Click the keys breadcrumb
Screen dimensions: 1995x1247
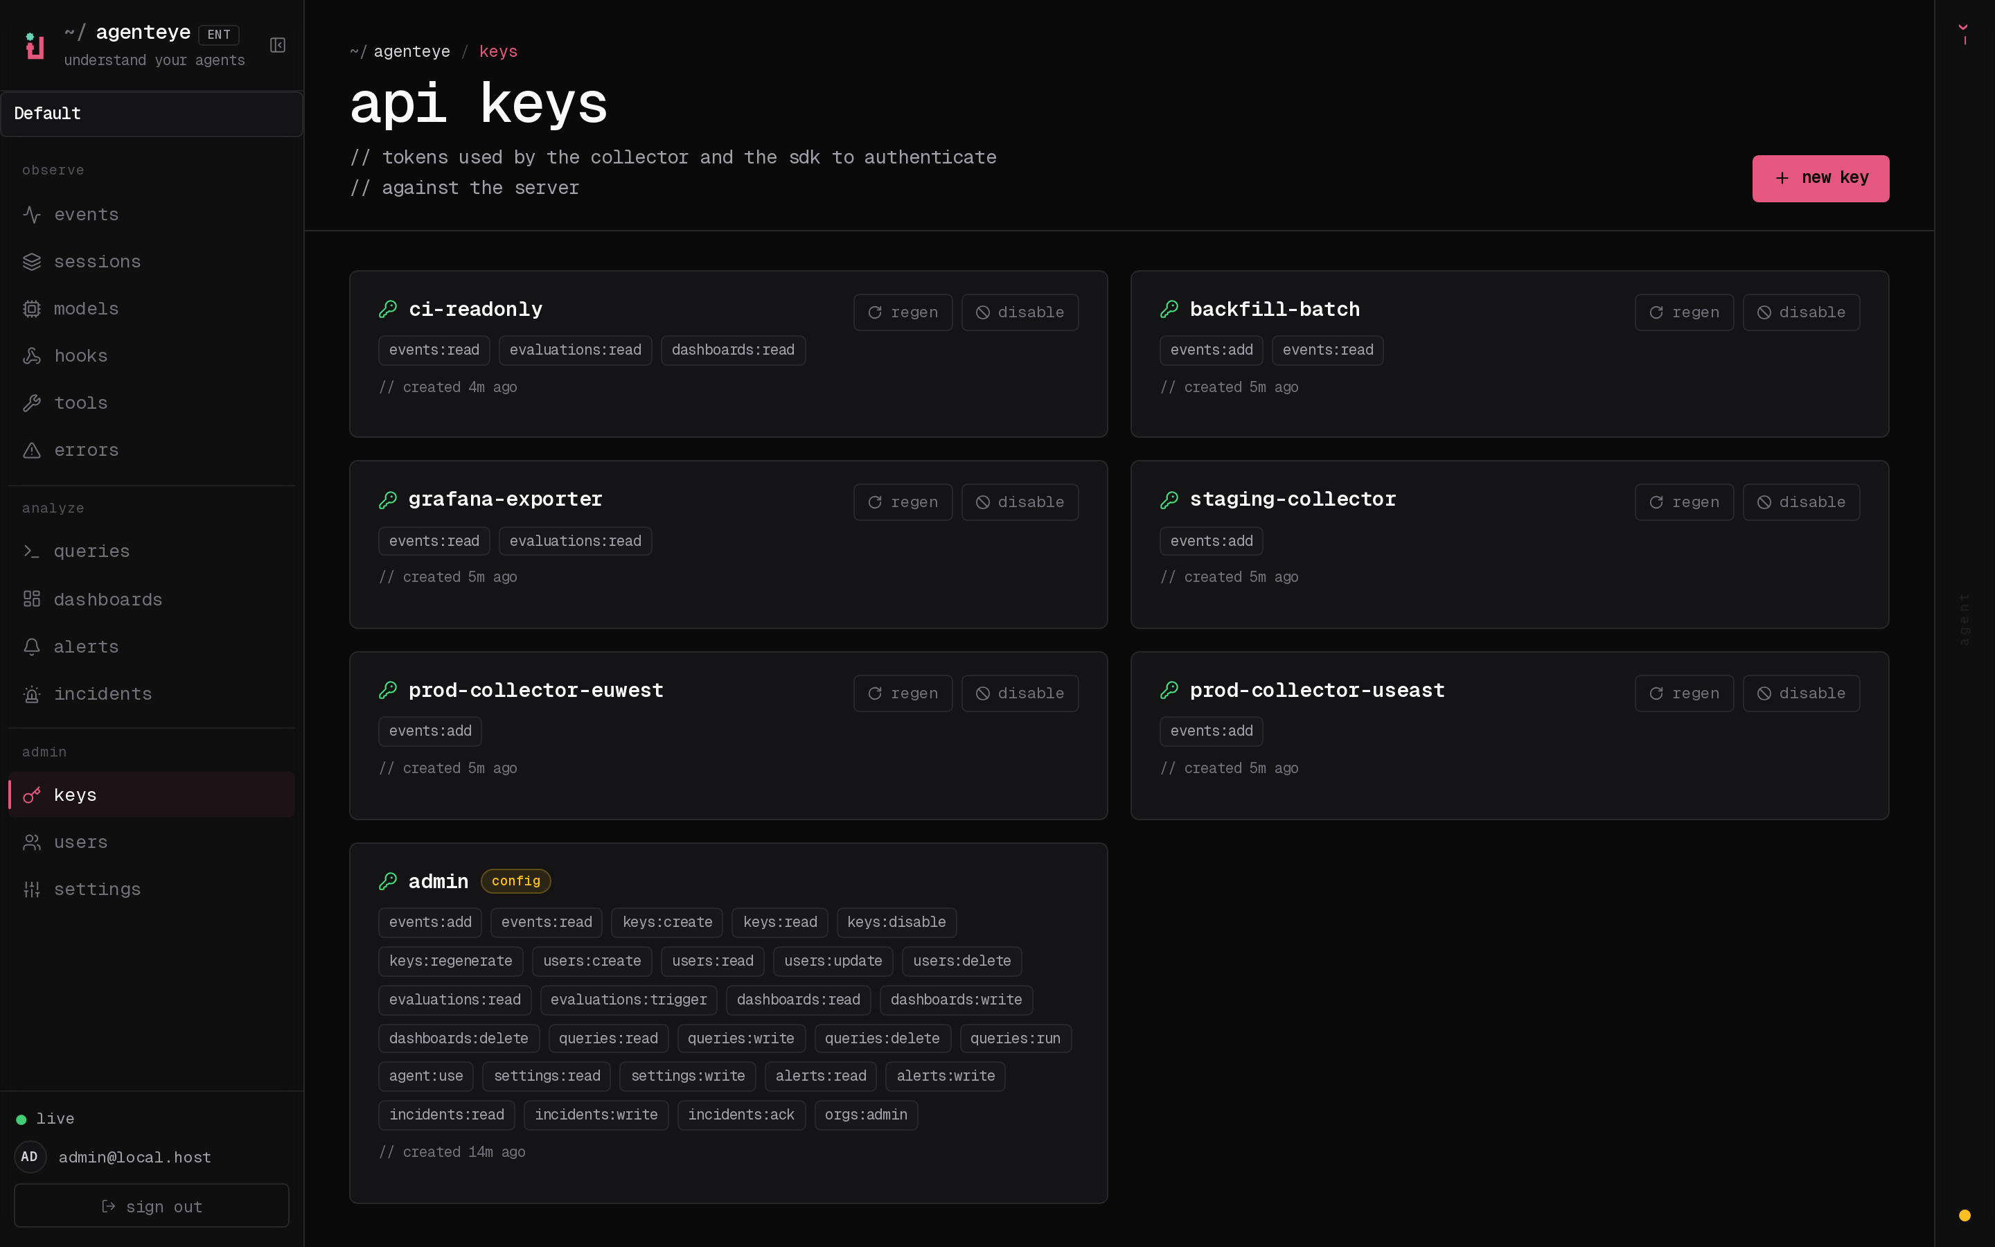pyautogui.click(x=498, y=52)
